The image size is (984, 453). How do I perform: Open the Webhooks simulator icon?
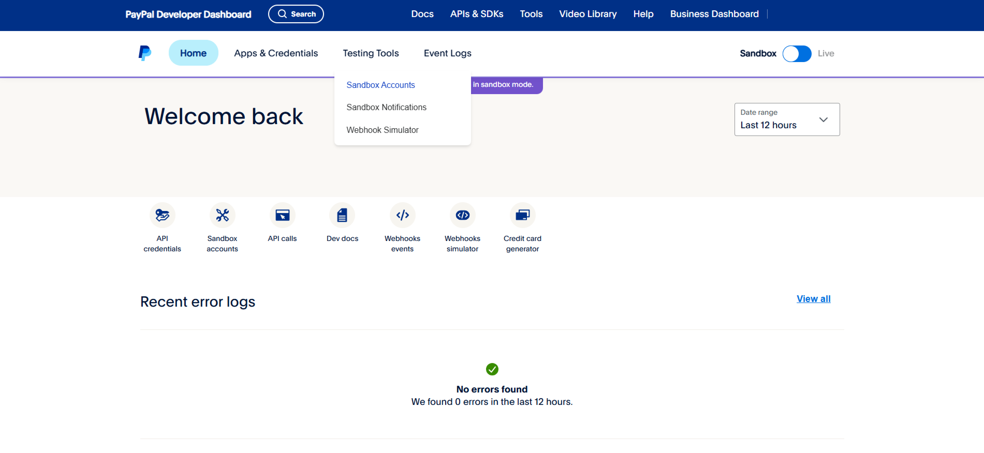462,215
